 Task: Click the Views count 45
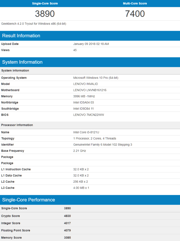click(75, 50)
